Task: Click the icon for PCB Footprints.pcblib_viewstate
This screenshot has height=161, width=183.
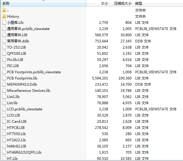Action: 4,72
